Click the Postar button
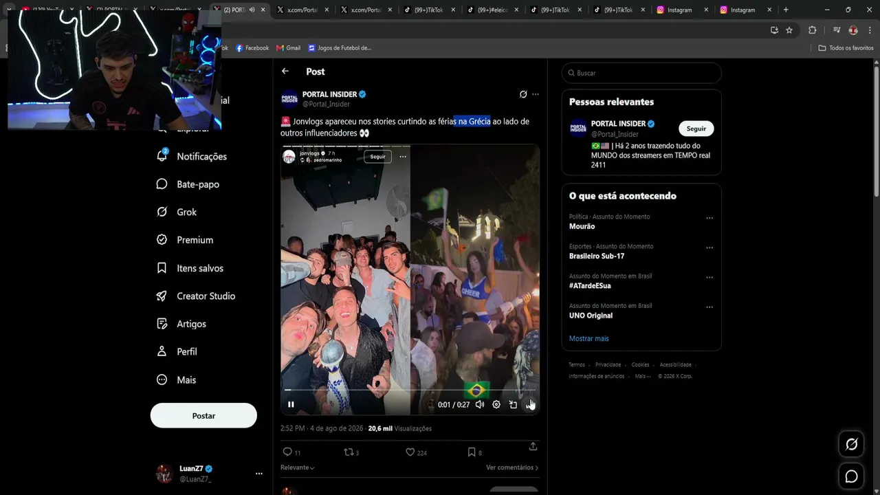Screen dimensions: 880x495 [x=203, y=415]
